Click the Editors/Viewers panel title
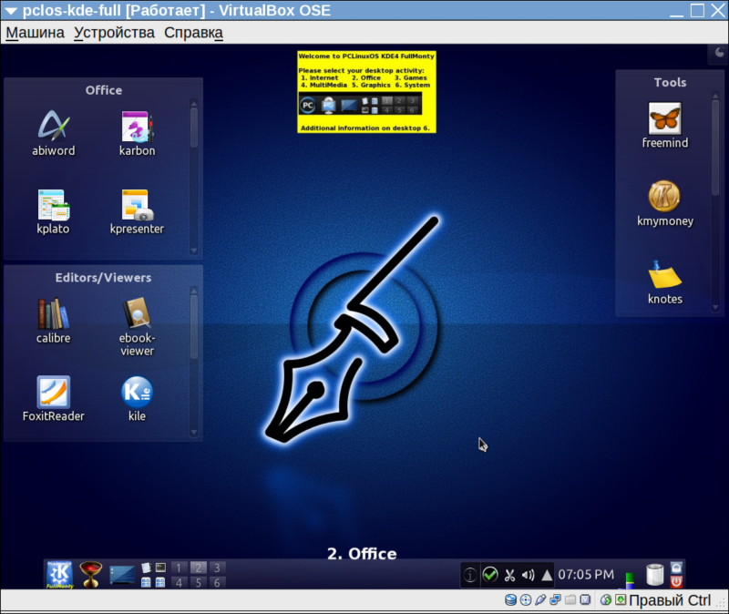Screen dimensions: 729x614 tap(103, 278)
